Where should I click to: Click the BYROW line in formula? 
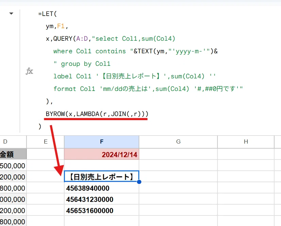[97, 114]
